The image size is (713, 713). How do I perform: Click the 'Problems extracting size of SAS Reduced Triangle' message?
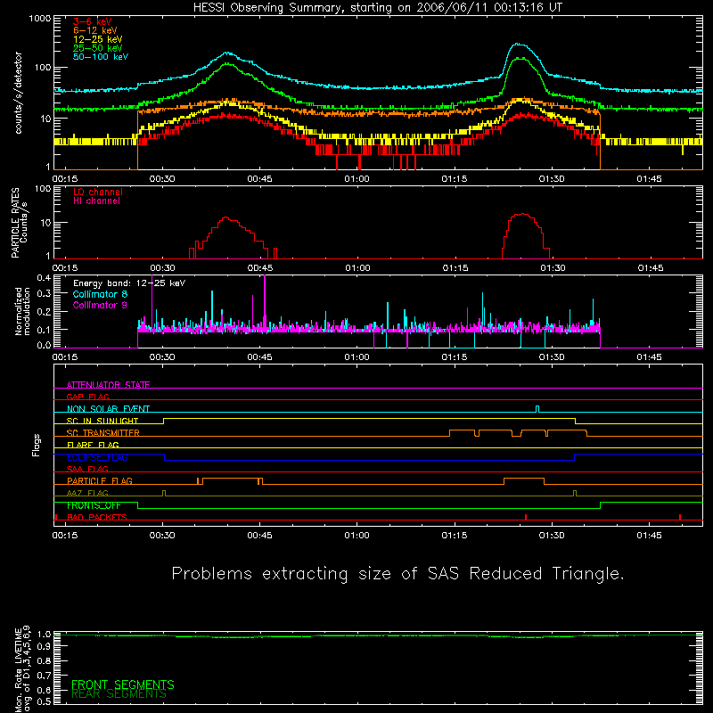397,574
